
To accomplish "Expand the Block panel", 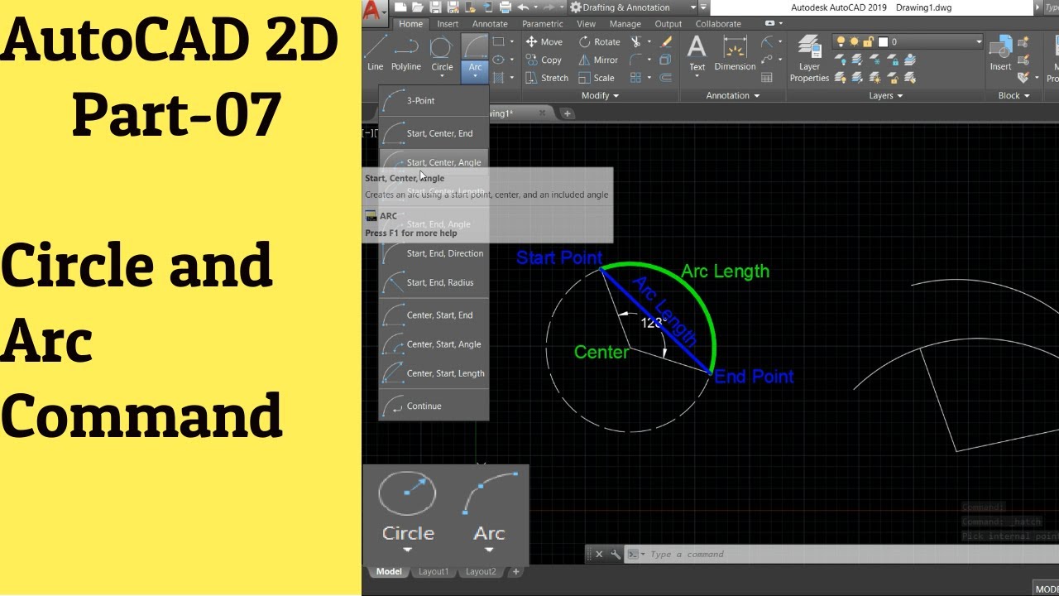I will [1014, 95].
